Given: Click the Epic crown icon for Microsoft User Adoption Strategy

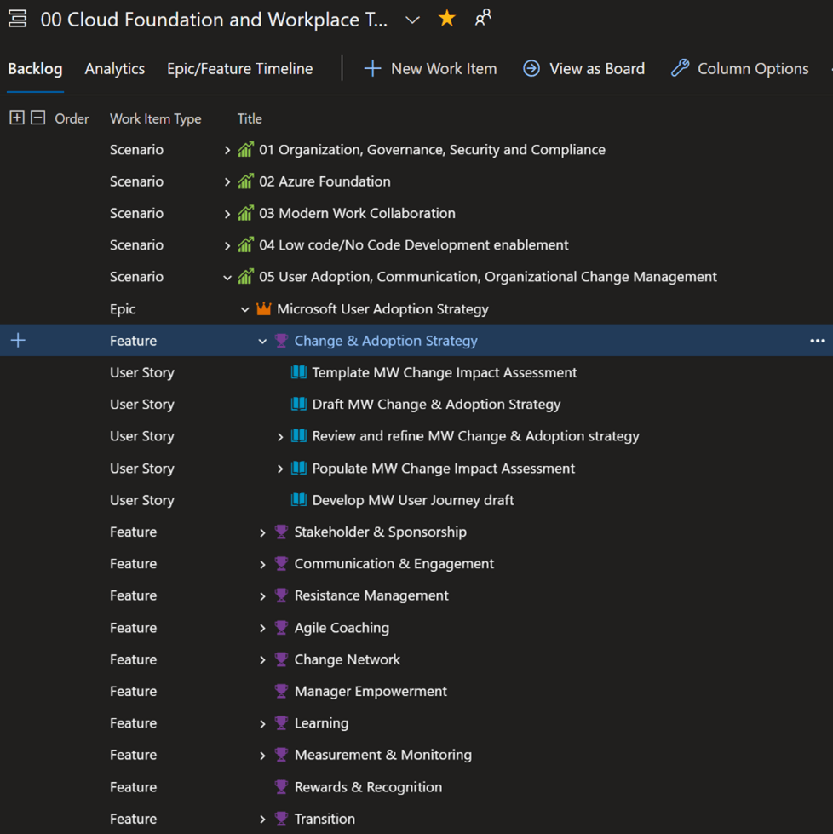Looking at the screenshot, I should [x=263, y=309].
